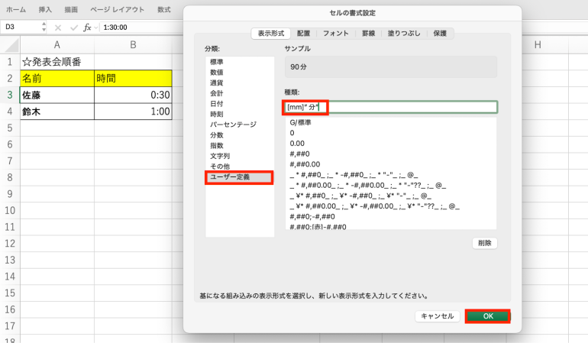This screenshot has height=343, width=588.
Task: Click the formula bar showing 1:30:00
Action: point(141,28)
